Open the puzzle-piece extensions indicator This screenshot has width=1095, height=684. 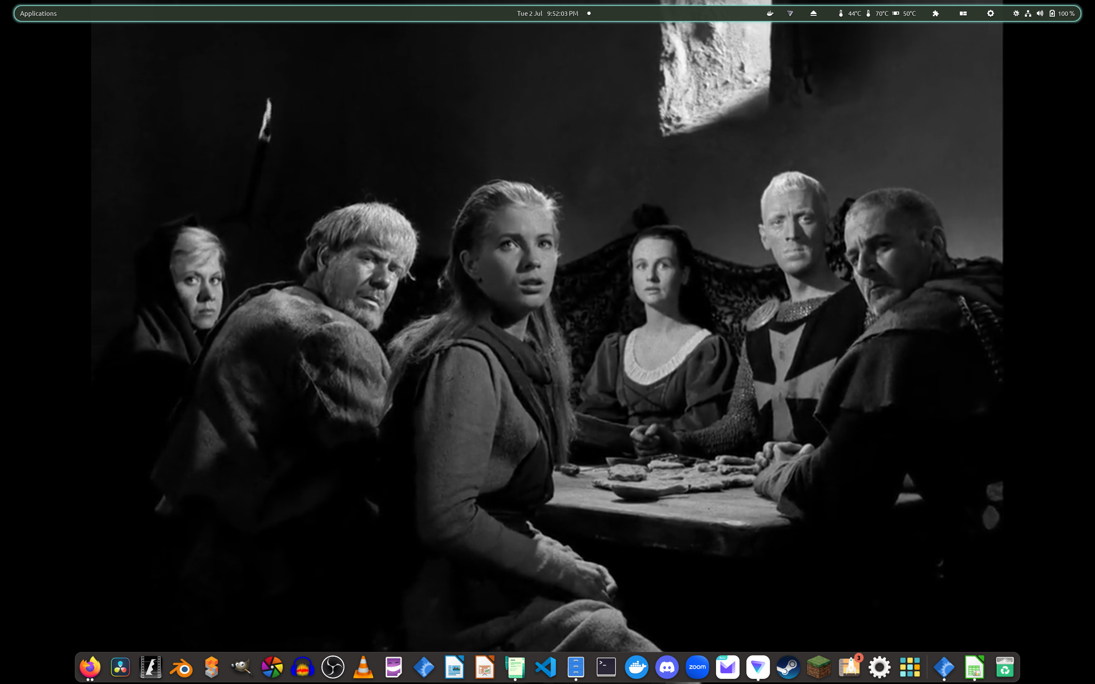[x=936, y=14]
